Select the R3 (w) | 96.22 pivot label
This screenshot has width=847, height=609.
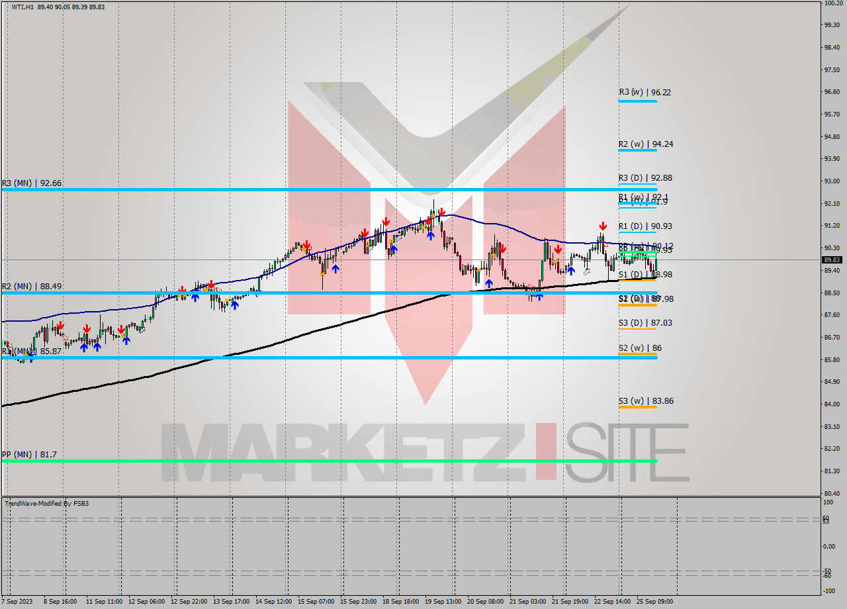(x=645, y=92)
